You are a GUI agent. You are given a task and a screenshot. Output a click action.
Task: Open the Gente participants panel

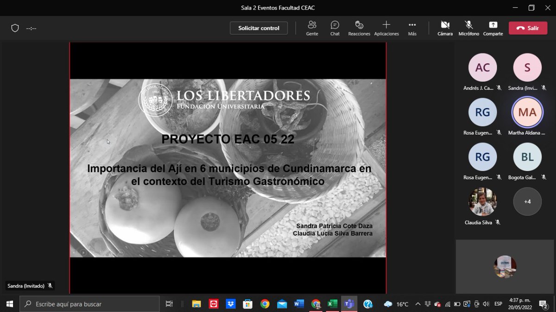[312, 28]
